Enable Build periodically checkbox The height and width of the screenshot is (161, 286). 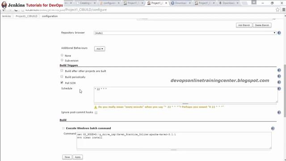pos(62,76)
